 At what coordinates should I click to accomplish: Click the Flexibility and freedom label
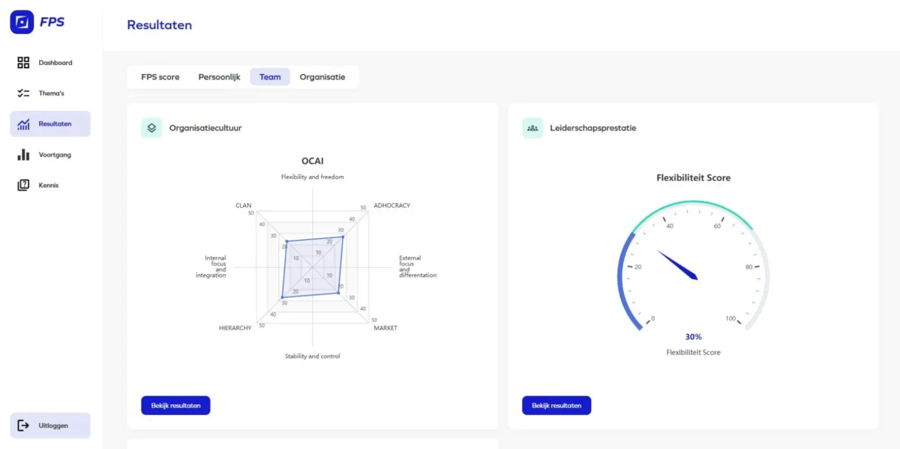point(313,177)
